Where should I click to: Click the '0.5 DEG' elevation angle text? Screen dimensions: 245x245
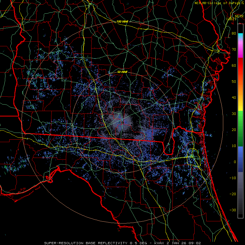(x=139, y=243)
